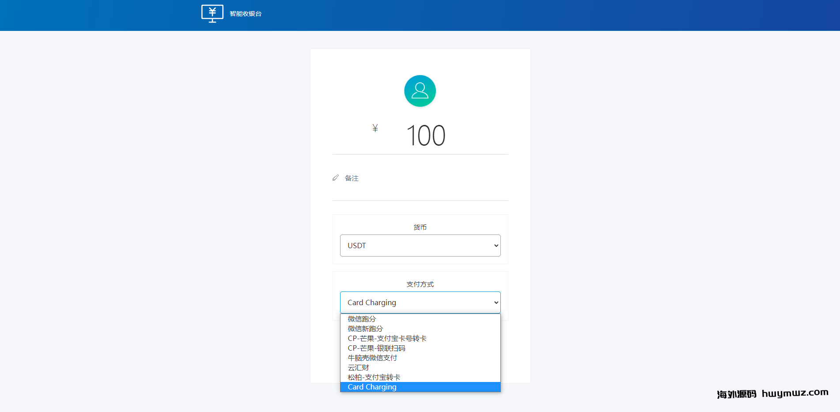Select 牛脑壳微信支付 option
The image size is (840, 412).
(x=420, y=358)
